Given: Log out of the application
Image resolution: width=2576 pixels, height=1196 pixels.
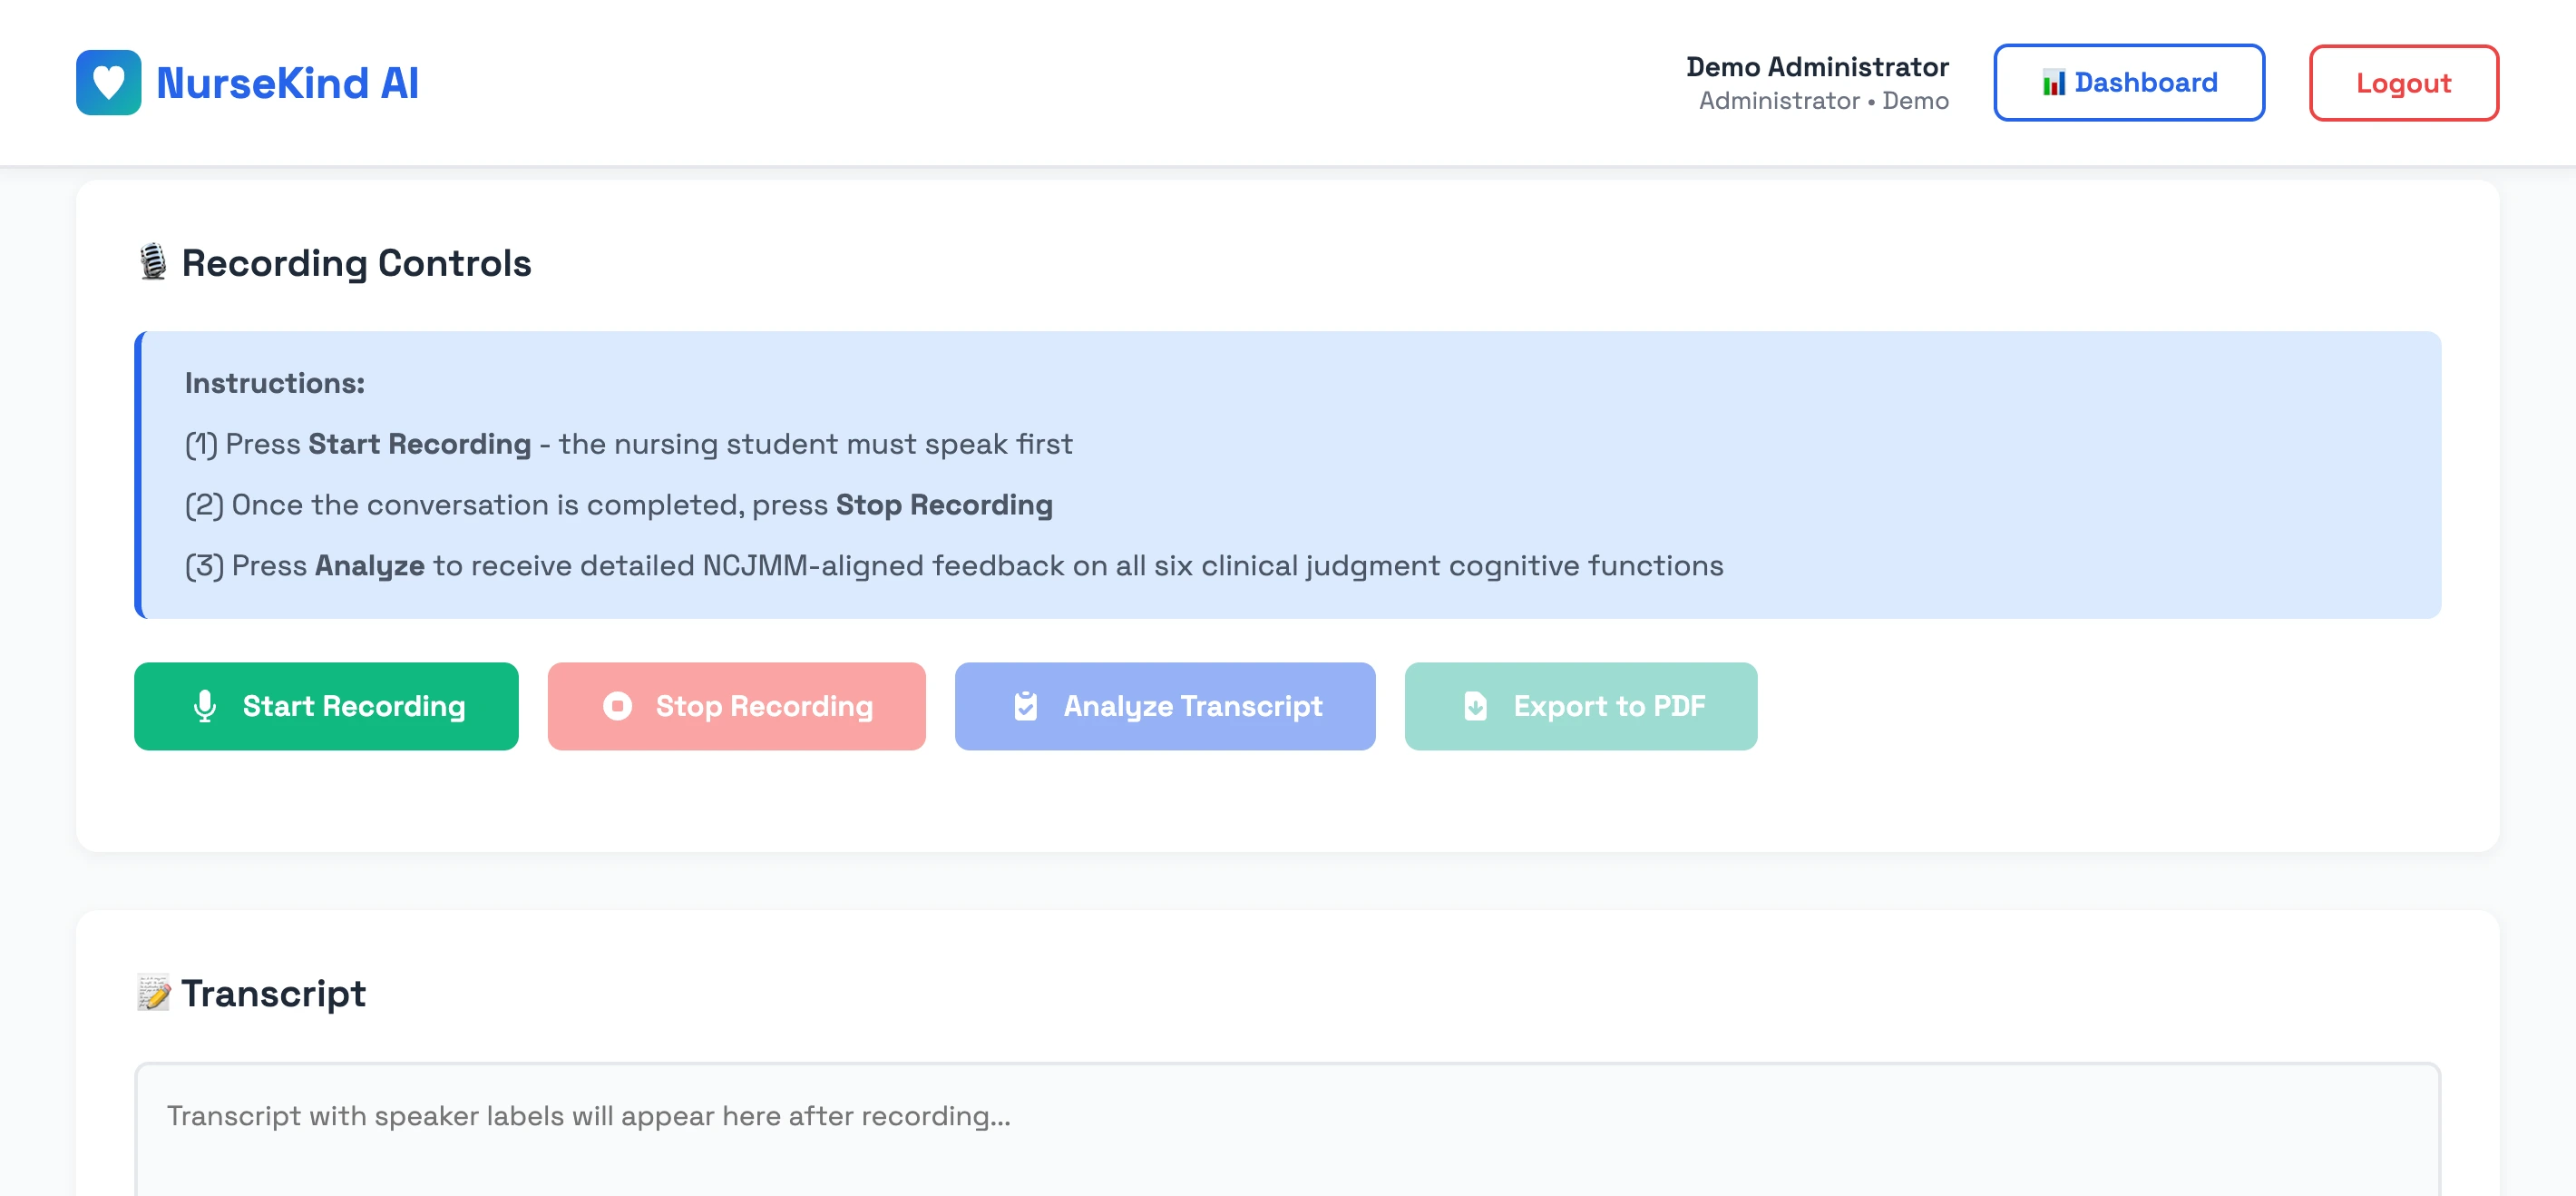Looking at the screenshot, I should pos(2403,83).
